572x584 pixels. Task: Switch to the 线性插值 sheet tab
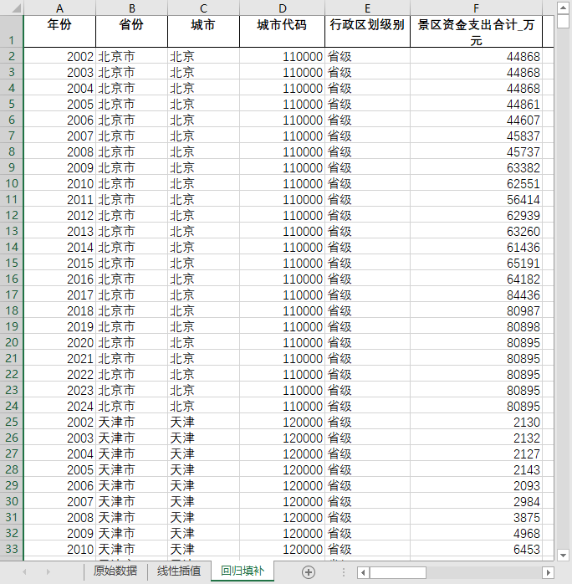tap(179, 571)
